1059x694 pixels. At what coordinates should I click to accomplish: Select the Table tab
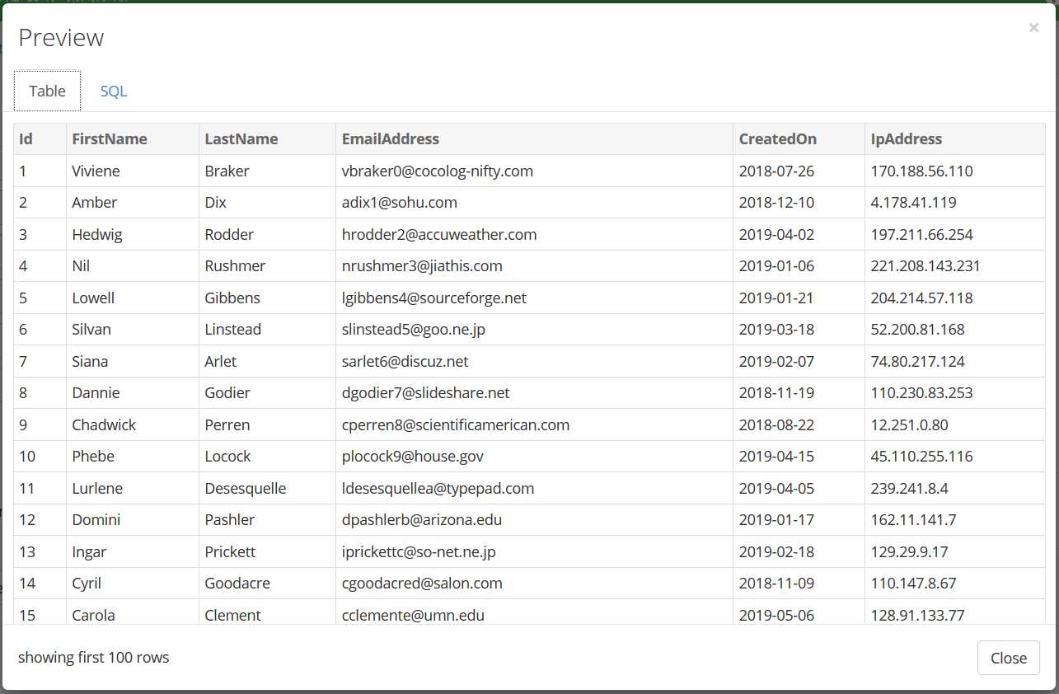pos(47,91)
